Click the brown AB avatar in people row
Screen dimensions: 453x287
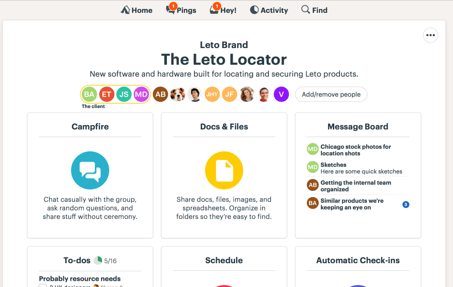[160, 94]
